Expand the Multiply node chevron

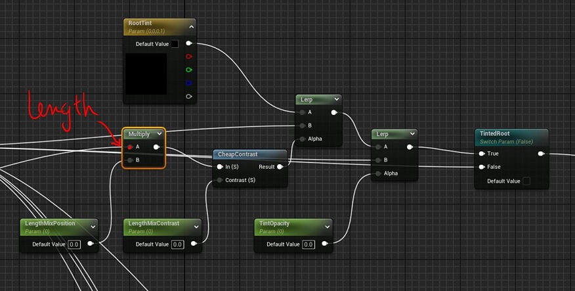pyautogui.click(x=159, y=134)
